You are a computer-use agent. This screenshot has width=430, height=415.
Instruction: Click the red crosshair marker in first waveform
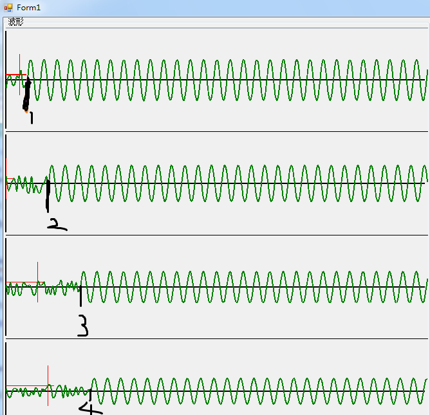point(19,75)
